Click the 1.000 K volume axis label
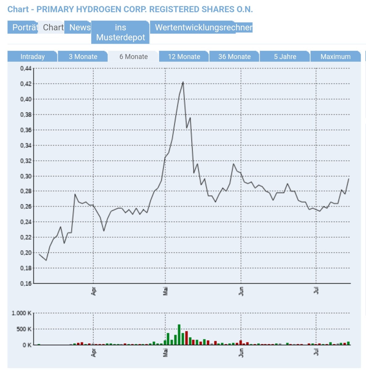The width and height of the screenshot is (366, 370). [x=21, y=313]
